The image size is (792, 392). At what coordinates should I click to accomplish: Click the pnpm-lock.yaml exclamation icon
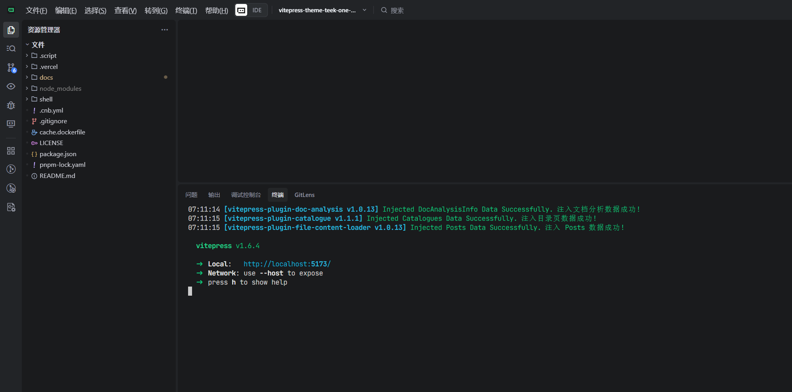coord(34,165)
